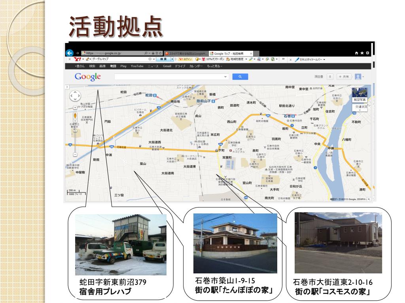Open ドライブ in the Google bar
The height and width of the screenshot is (303, 405).
click(x=180, y=66)
